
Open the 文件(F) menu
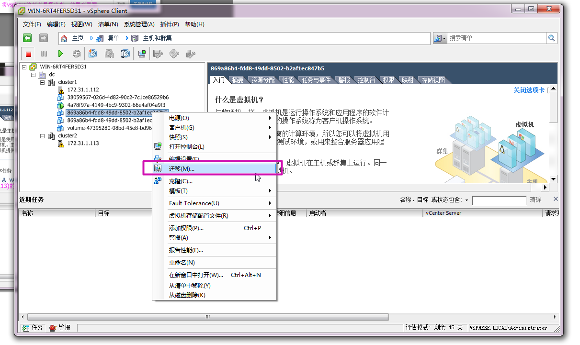coord(32,24)
